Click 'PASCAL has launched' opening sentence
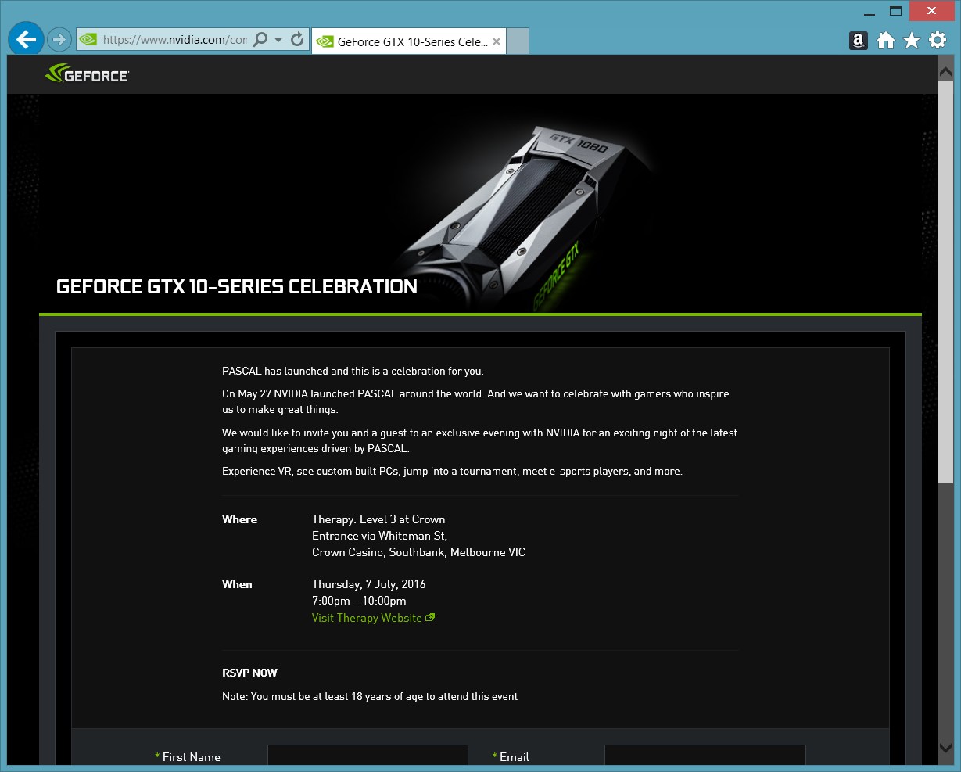 pyautogui.click(x=353, y=371)
